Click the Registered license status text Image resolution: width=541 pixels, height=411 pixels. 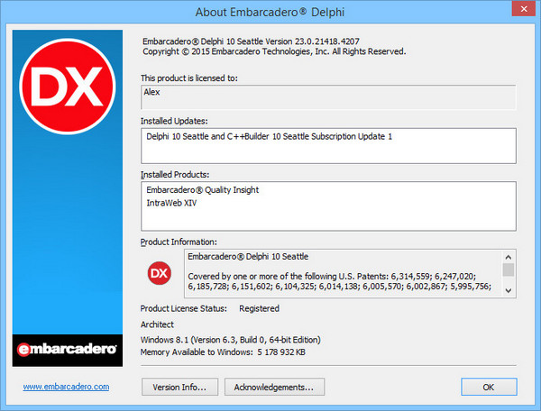point(259,308)
